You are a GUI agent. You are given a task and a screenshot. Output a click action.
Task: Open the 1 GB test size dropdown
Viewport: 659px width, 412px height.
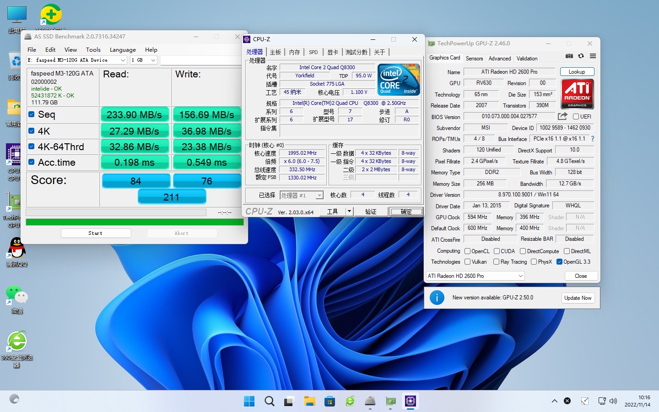click(x=144, y=60)
